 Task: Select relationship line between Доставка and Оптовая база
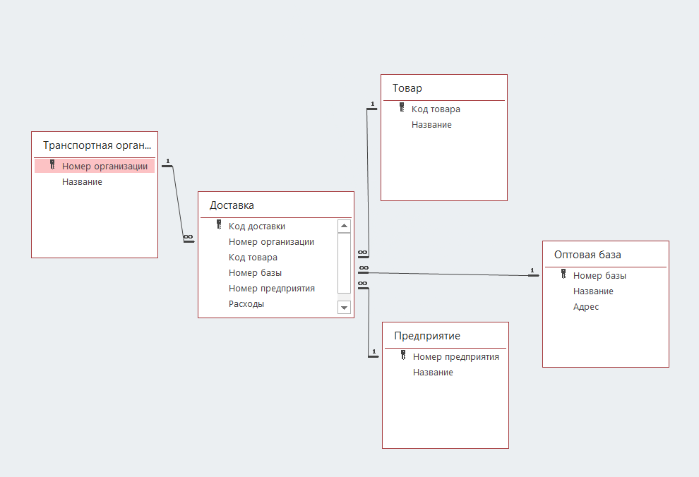point(448,274)
